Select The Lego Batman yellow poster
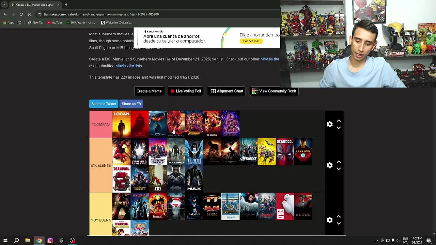Viewport: 436px width, 245px height. [x=267, y=152]
